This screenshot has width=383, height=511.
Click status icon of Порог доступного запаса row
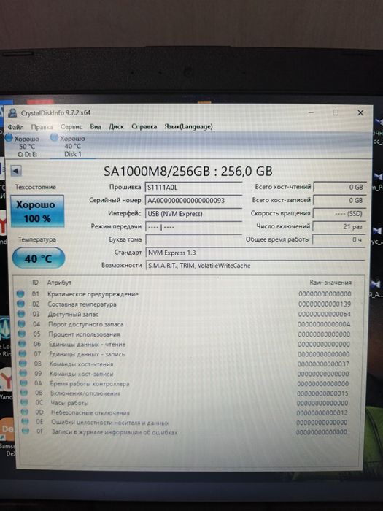click(21, 324)
